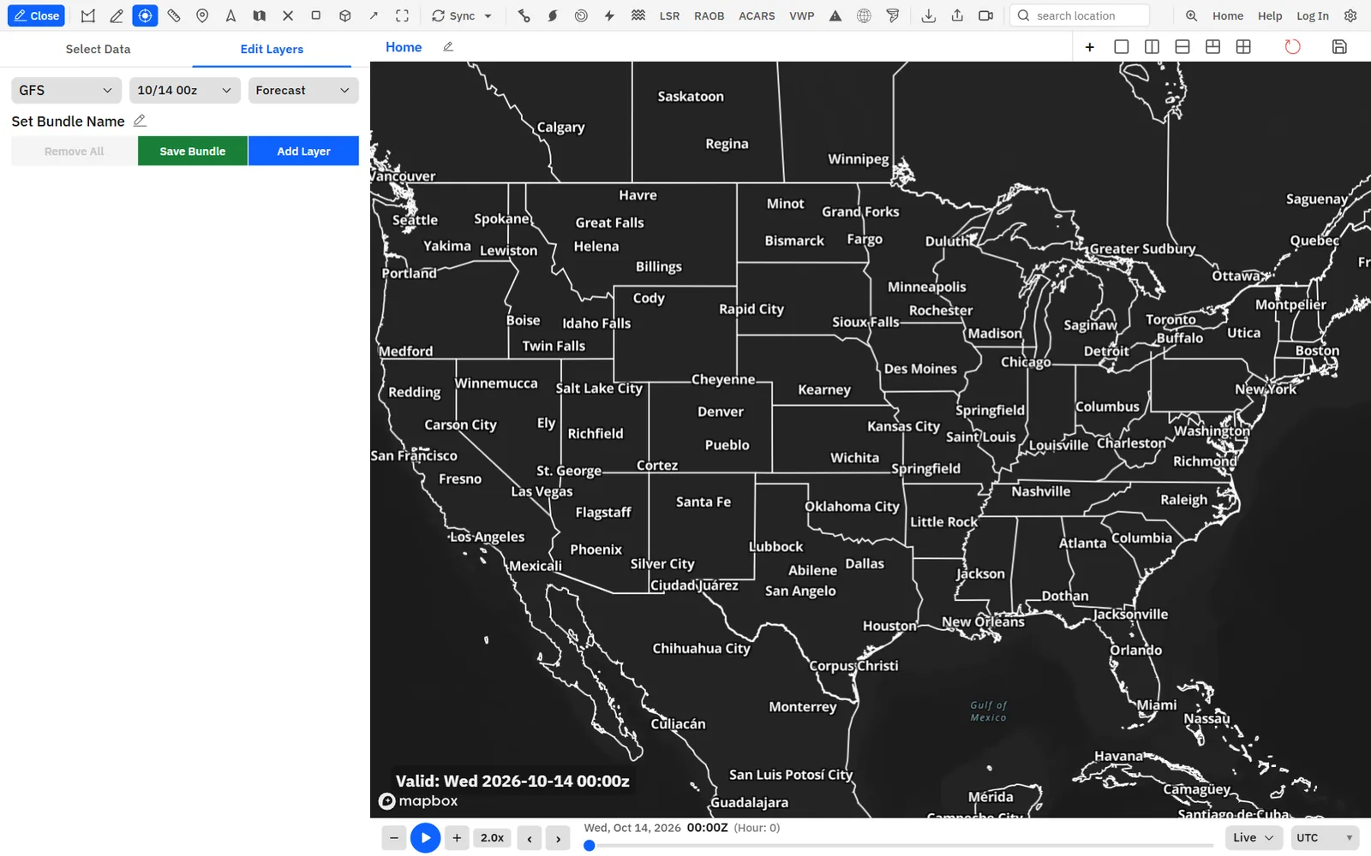Click the lightning bolt icon
The image size is (1371, 856).
click(609, 15)
